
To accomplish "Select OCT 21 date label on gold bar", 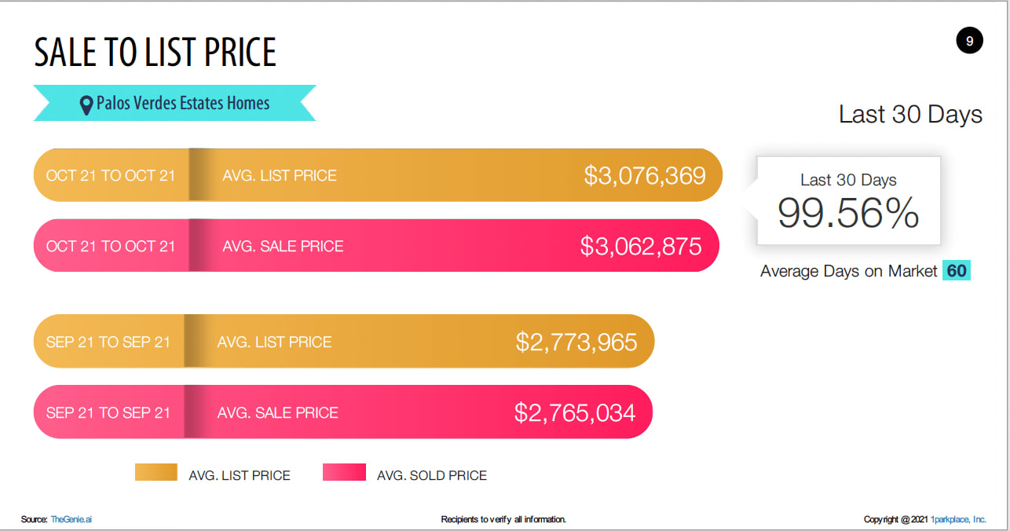I will [111, 175].
